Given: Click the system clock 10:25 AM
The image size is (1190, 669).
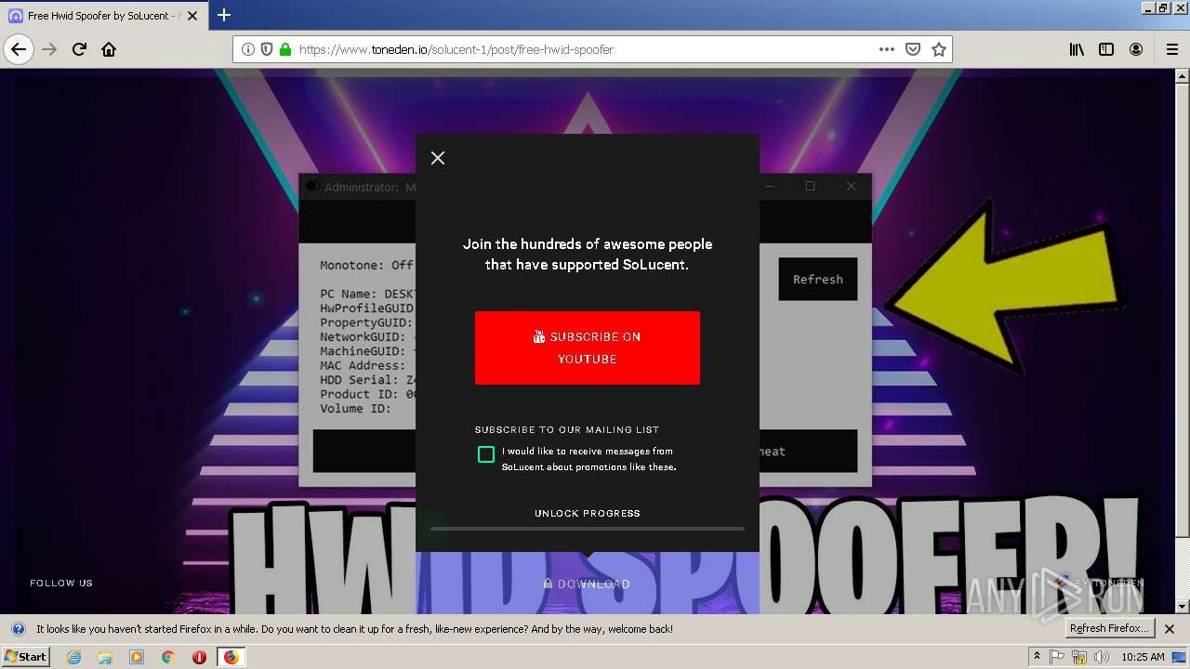Looking at the screenshot, I should click(1143, 657).
